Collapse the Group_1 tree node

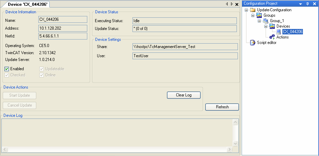[x=259, y=21]
